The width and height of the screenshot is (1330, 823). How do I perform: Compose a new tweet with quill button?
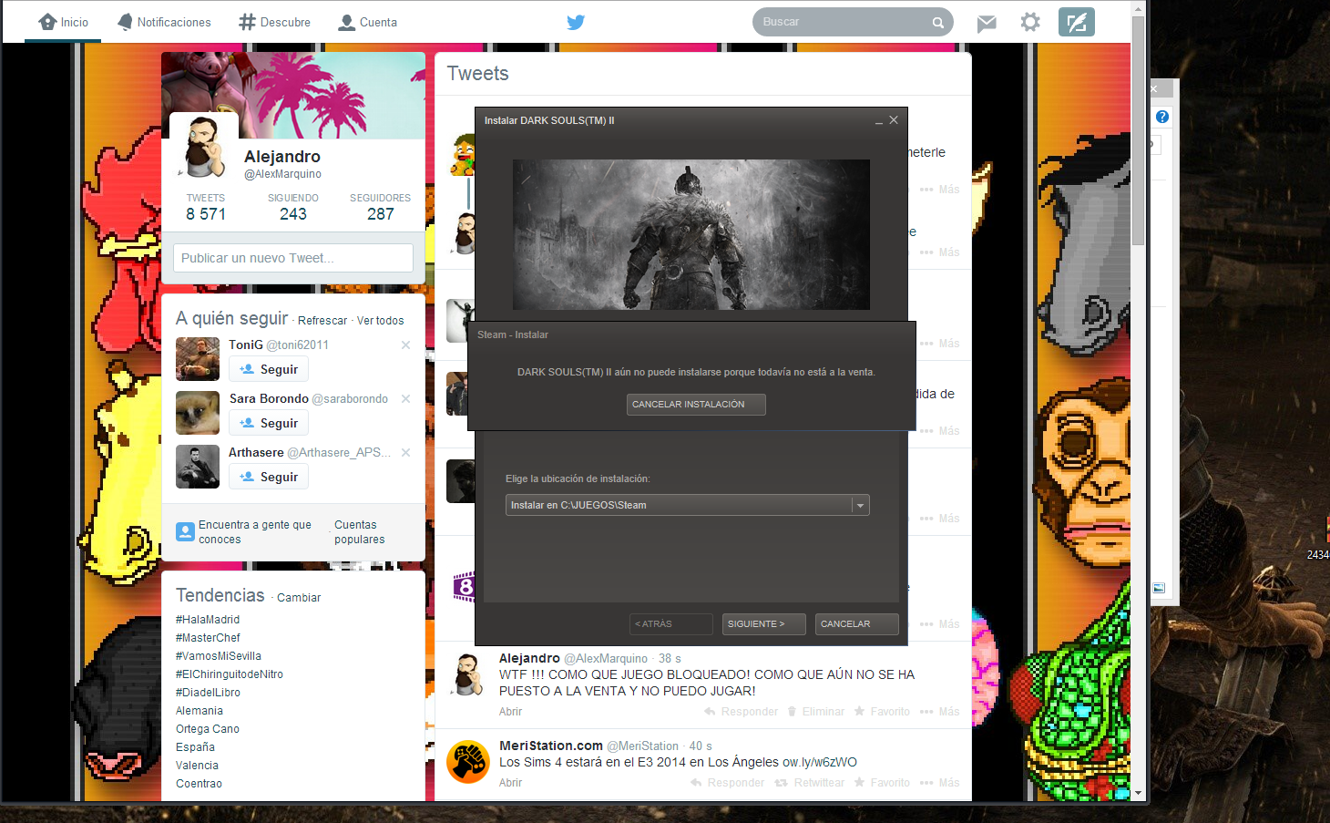click(x=1077, y=22)
